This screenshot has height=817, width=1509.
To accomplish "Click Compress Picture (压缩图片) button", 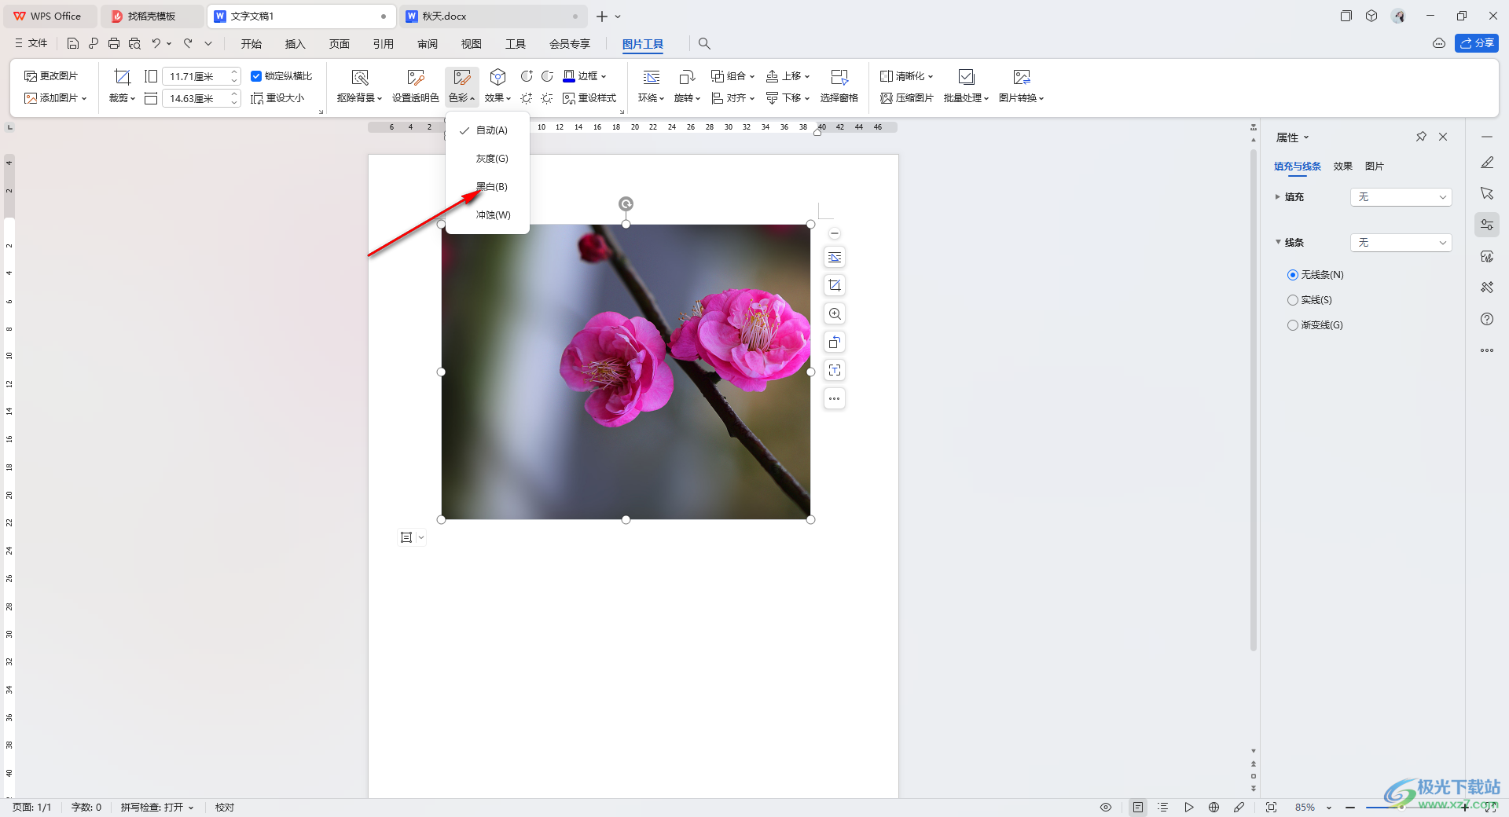I will (906, 98).
